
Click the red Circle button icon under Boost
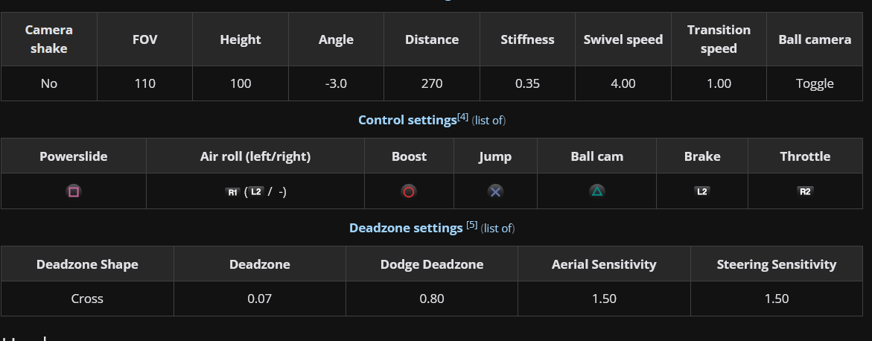pos(409,192)
